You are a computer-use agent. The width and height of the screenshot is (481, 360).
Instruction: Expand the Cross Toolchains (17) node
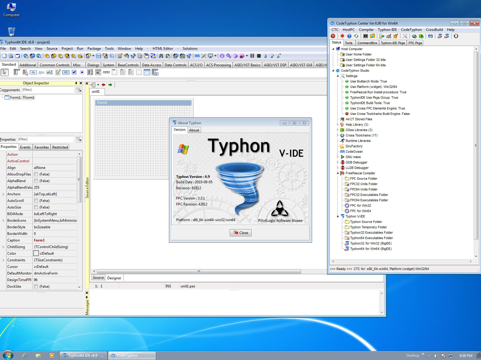click(338, 135)
